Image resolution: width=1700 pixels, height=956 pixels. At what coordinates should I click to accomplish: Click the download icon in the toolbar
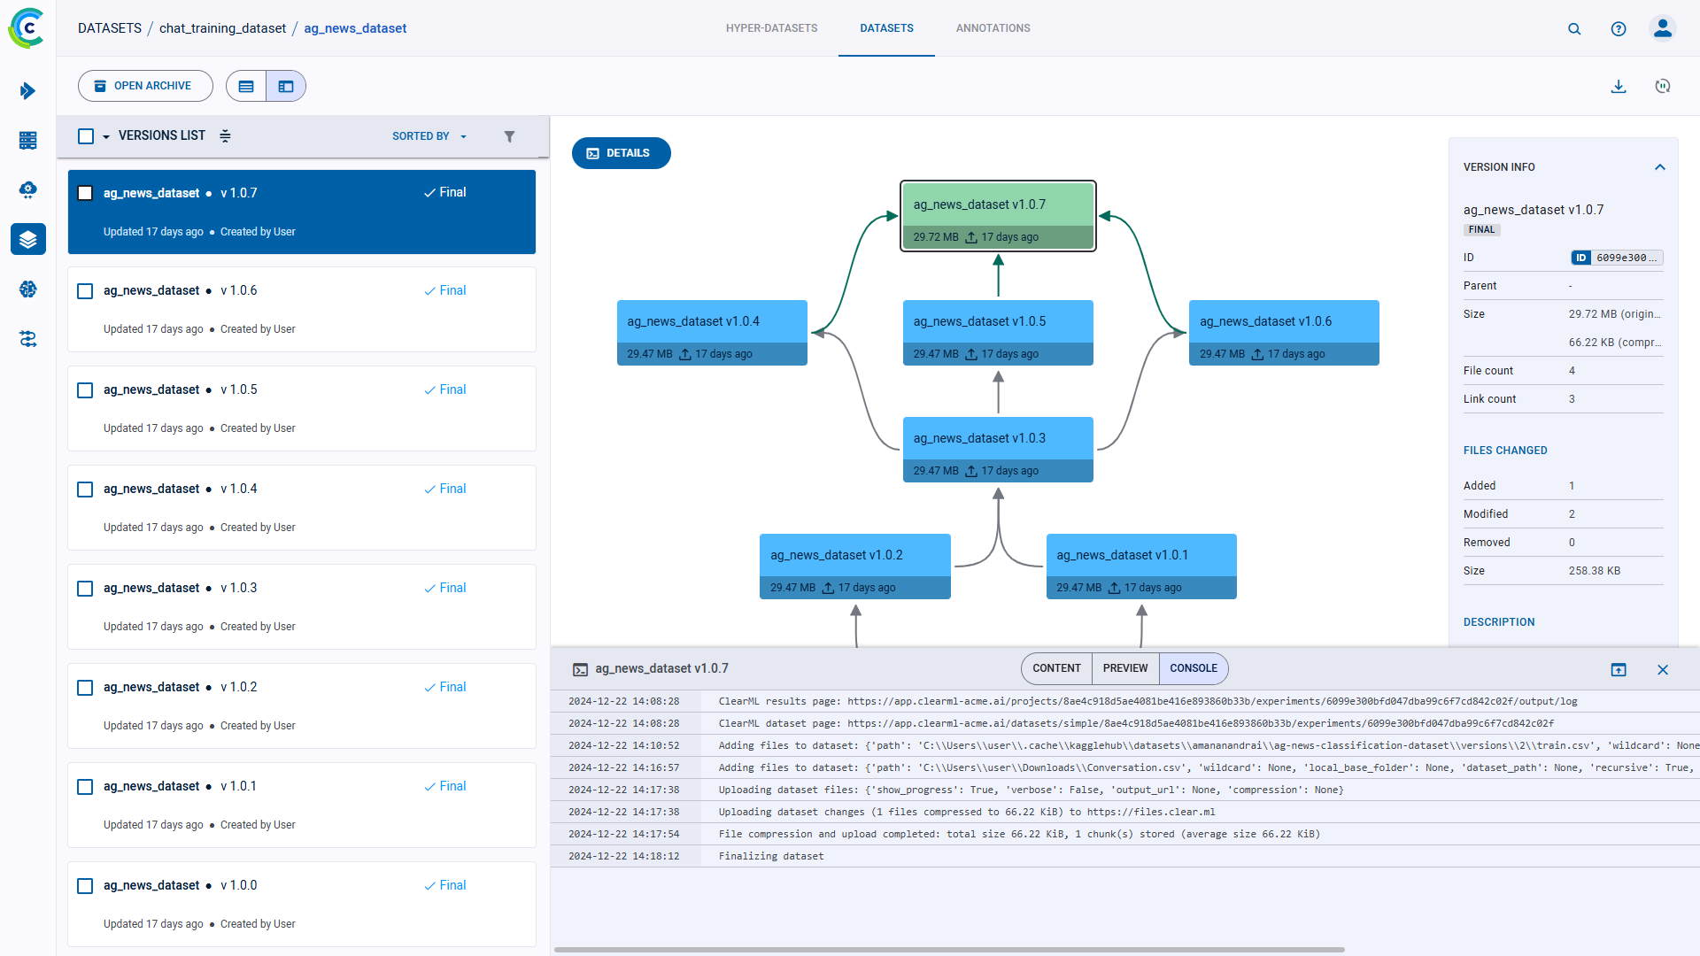click(1619, 86)
